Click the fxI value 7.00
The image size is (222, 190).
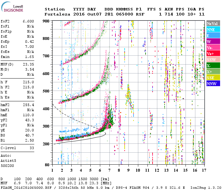click(x=29, y=47)
